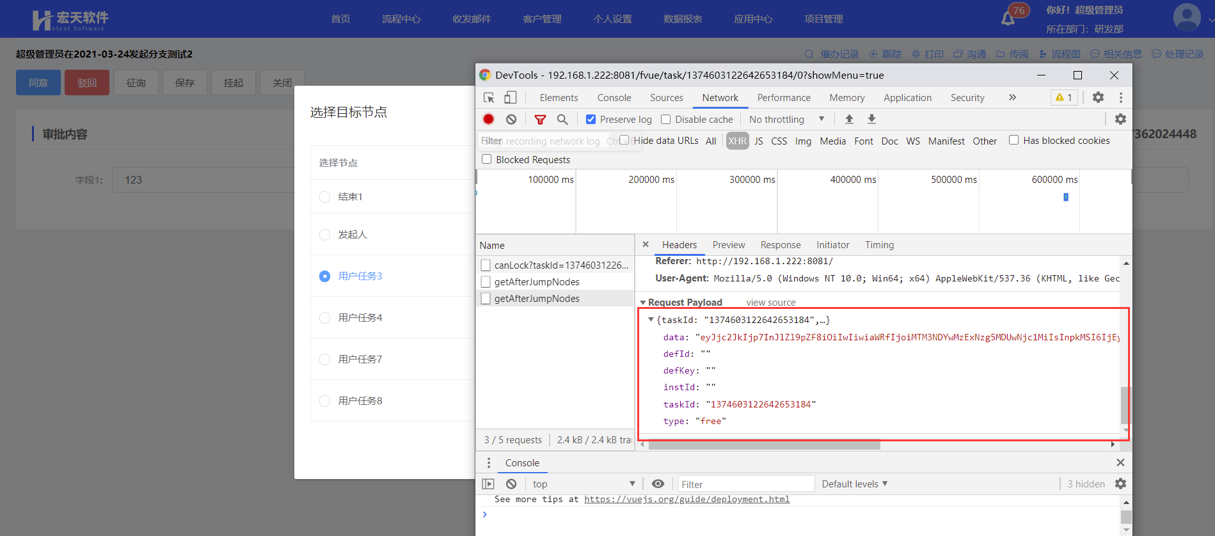Viewport: 1215px width, 536px height.
Task: Open the network search magnifier
Action: coord(562,119)
